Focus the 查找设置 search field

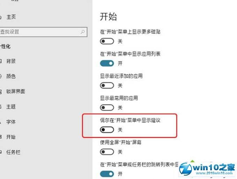44,32
